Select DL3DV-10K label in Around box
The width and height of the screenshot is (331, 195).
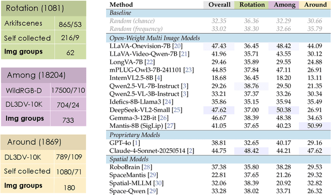pyautogui.click(x=23, y=157)
